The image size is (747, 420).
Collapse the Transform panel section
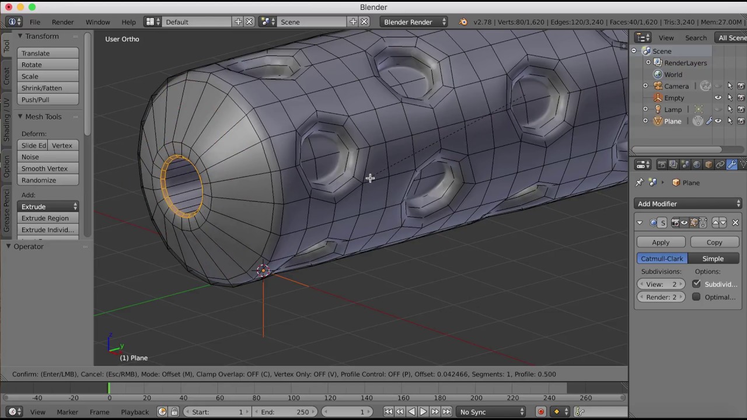click(x=20, y=36)
